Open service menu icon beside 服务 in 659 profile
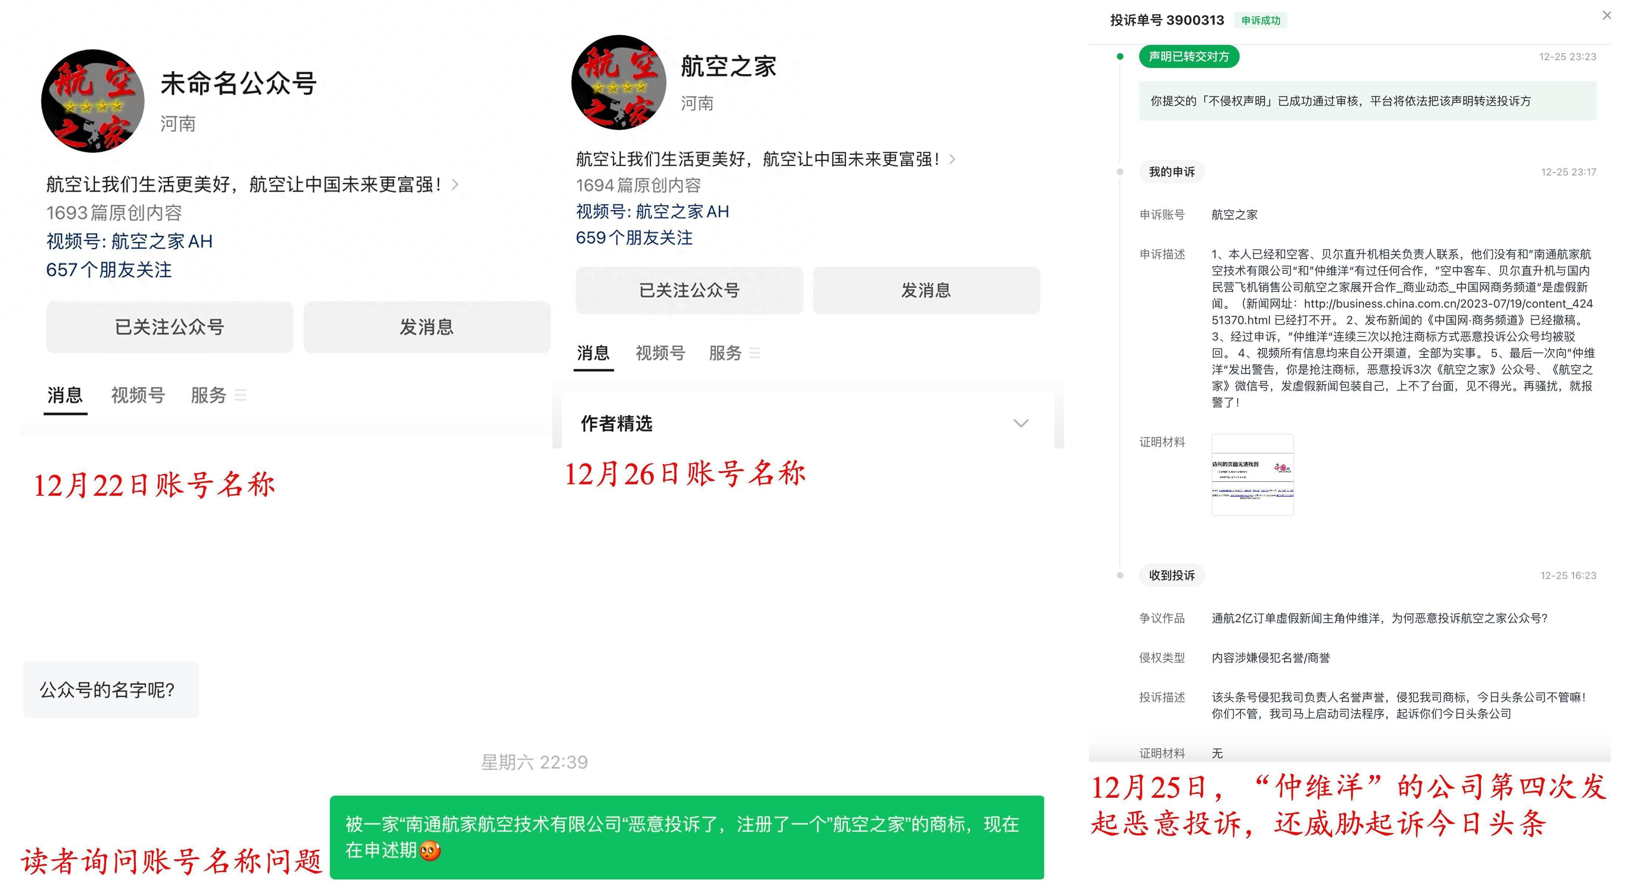 point(754,353)
